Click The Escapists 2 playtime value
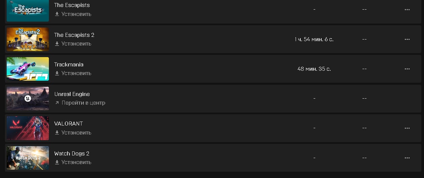424x178 pixels. point(314,40)
